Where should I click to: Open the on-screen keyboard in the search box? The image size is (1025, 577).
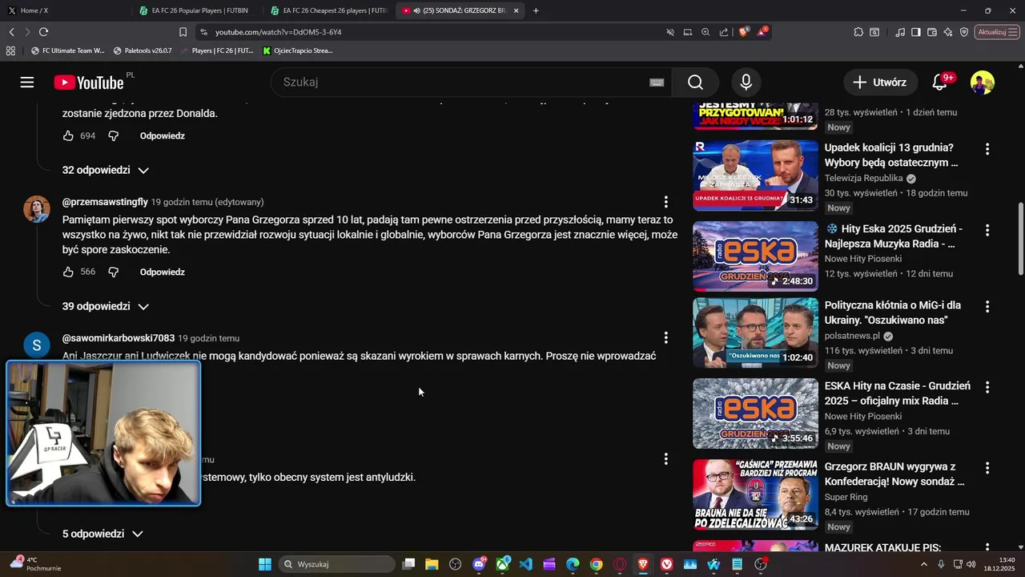[657, 83]
